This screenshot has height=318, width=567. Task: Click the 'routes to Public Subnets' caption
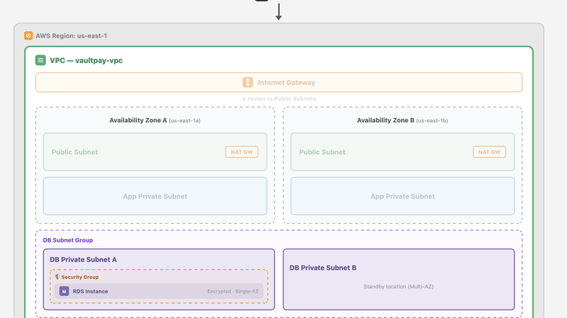(x=279, y=99)
